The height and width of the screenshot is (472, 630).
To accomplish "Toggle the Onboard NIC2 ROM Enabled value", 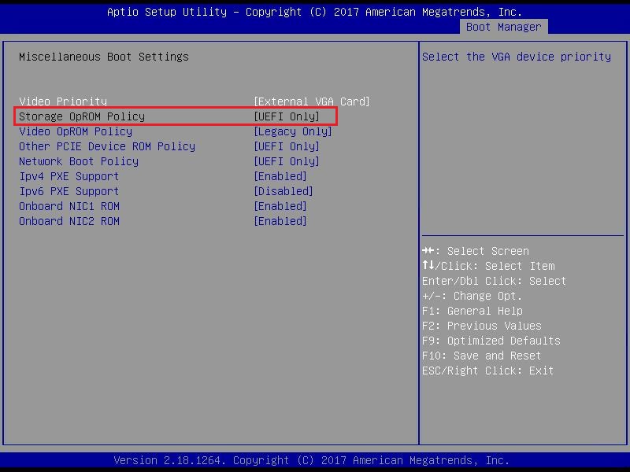I will (x=280, y=221).
